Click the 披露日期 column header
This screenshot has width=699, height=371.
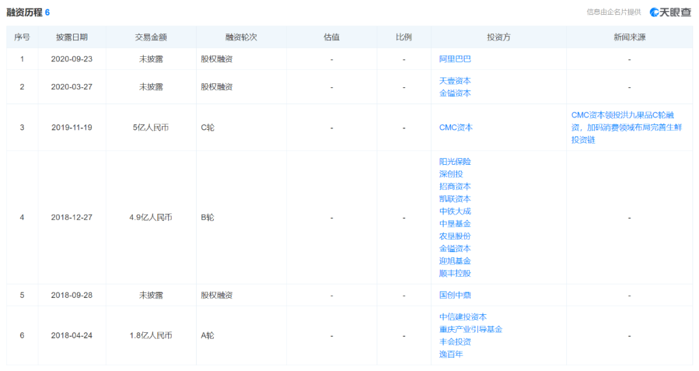pyautogui.click(x=72, y=37)
